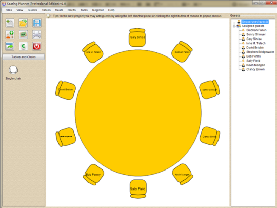Select the large round yellow table
Screen dimensions: 277x208
click(138, 113)
